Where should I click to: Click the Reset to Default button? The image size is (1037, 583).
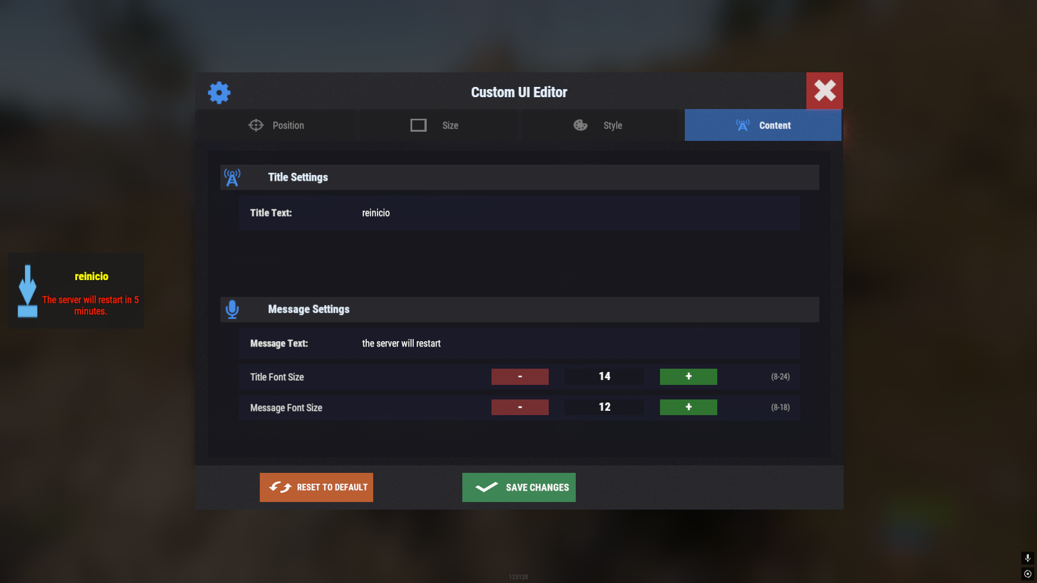[316, 487]
